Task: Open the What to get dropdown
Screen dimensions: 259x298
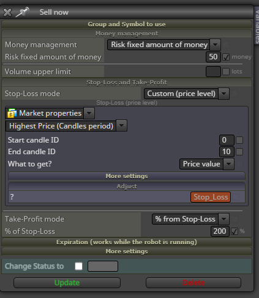Action: point(207,164)
